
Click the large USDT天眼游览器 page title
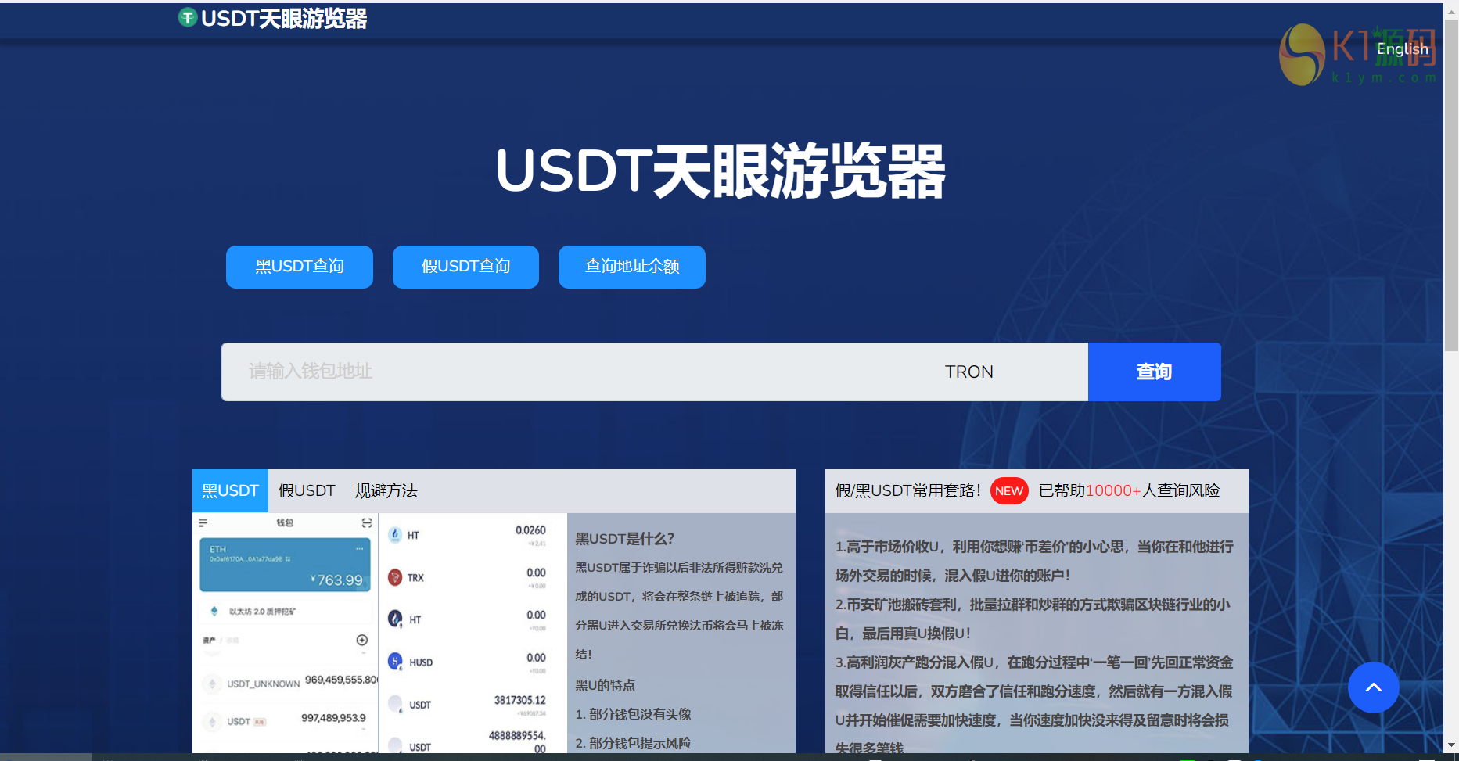click(721, 171)
